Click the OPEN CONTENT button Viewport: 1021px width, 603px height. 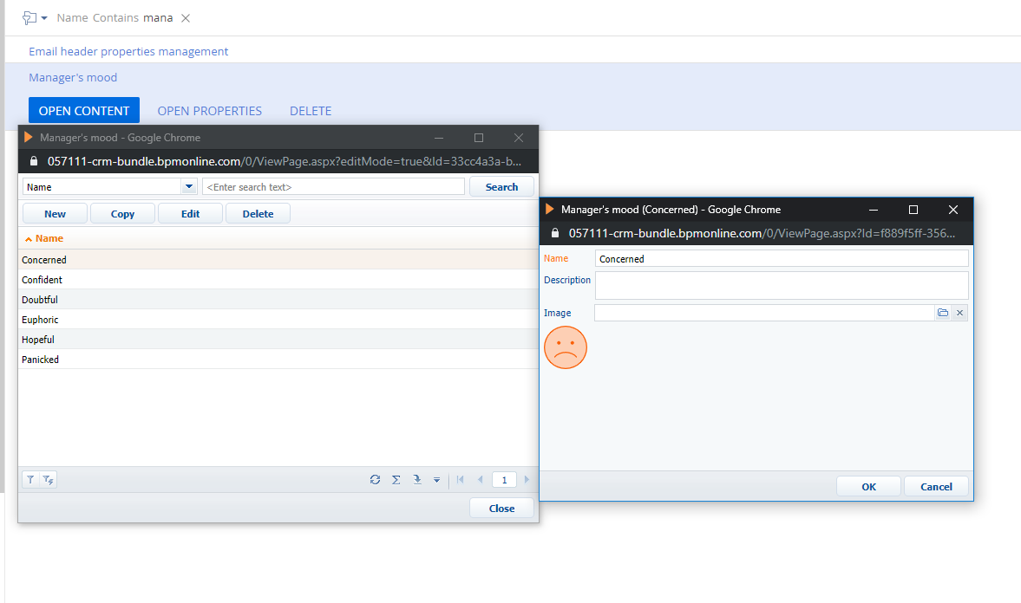coord(84,111)
